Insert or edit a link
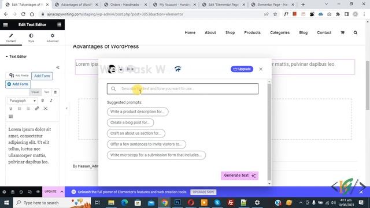 coord(37,109)
